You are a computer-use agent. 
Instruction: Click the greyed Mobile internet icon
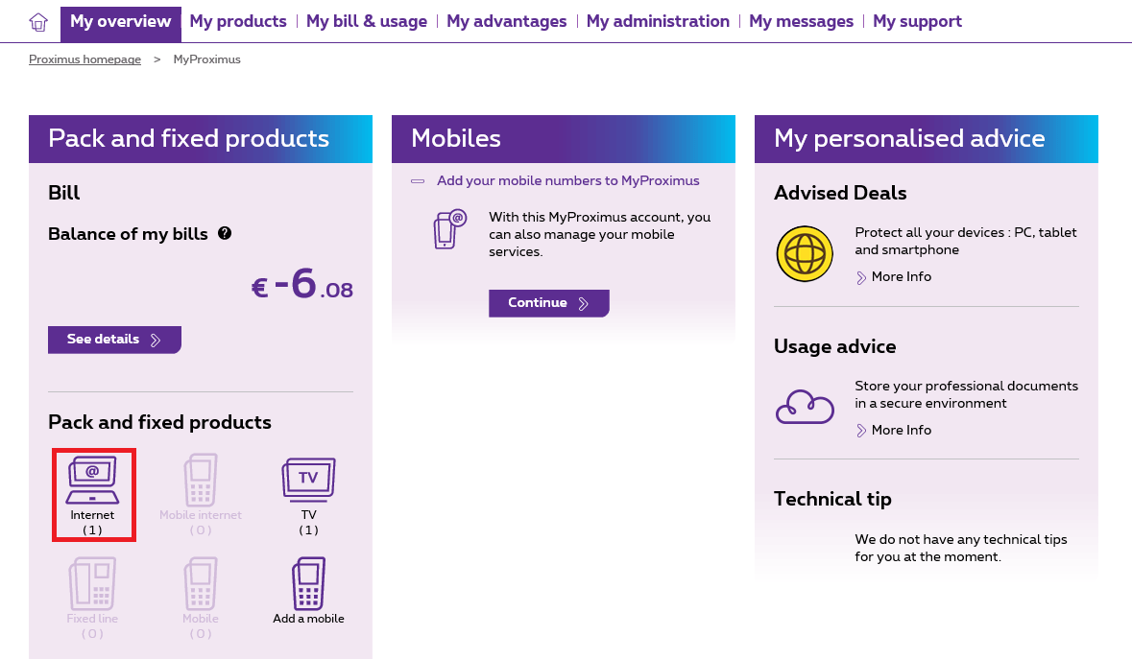coord(201,480)
